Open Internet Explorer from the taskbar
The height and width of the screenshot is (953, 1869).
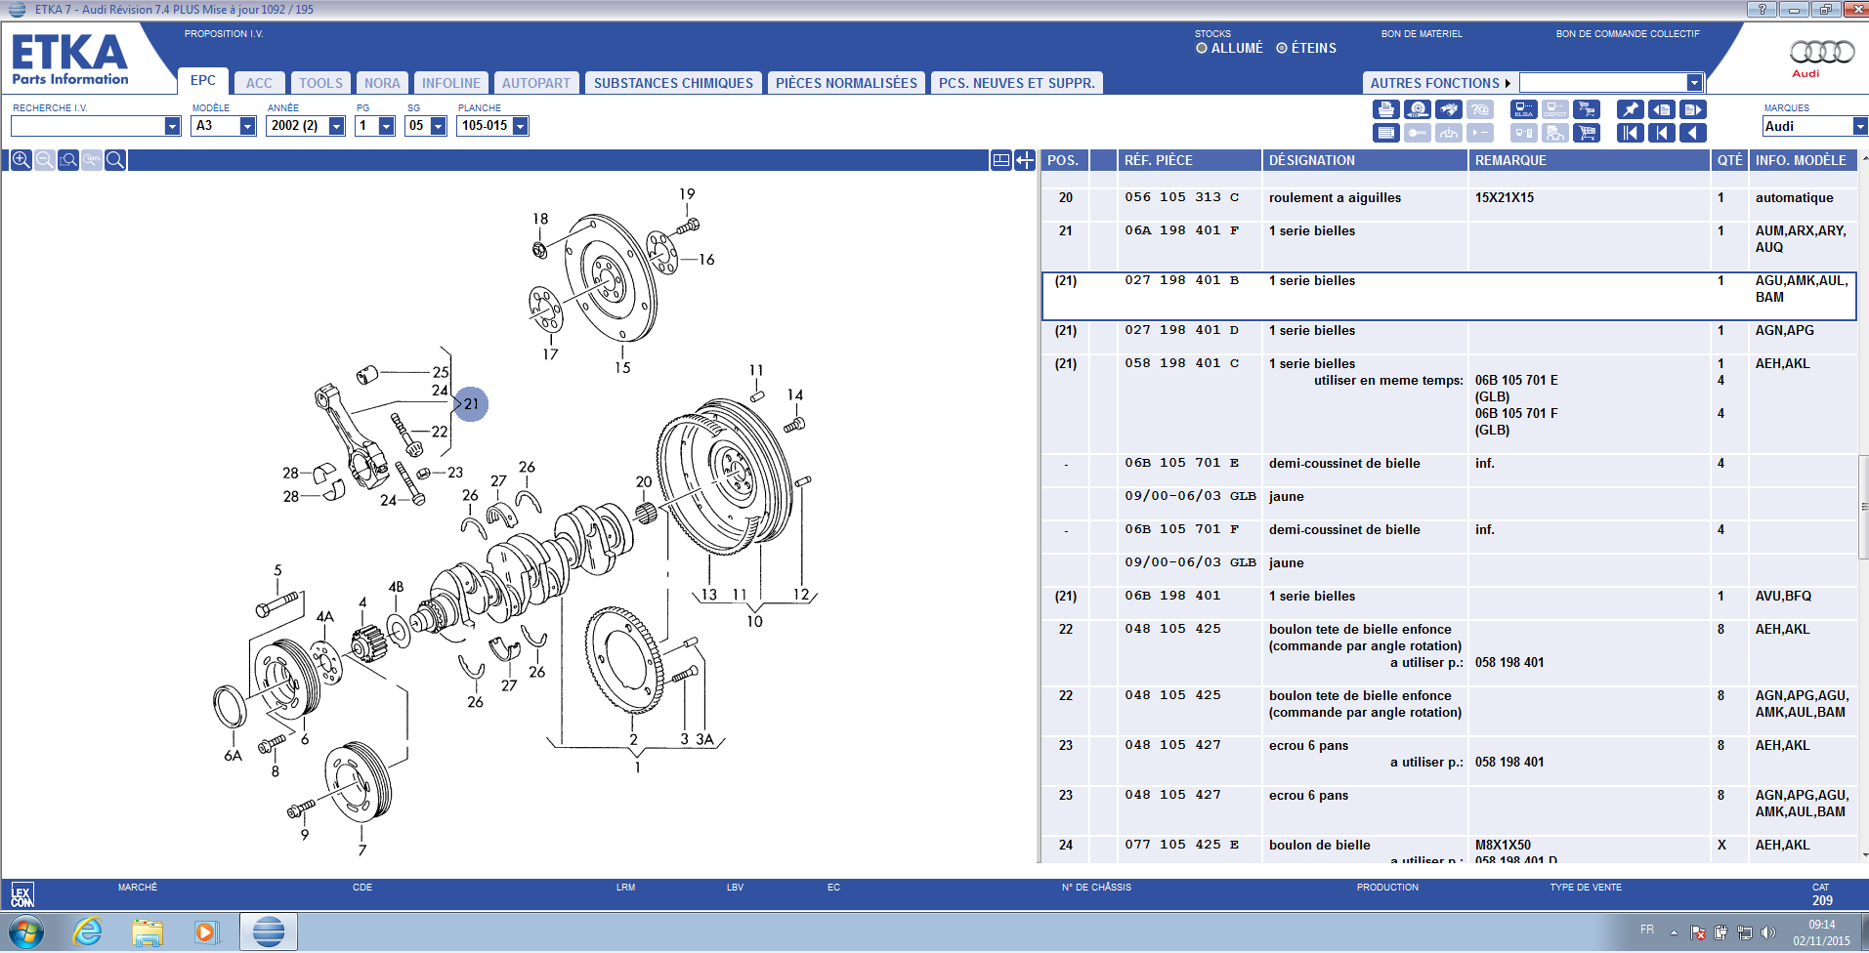pos(88,932)
